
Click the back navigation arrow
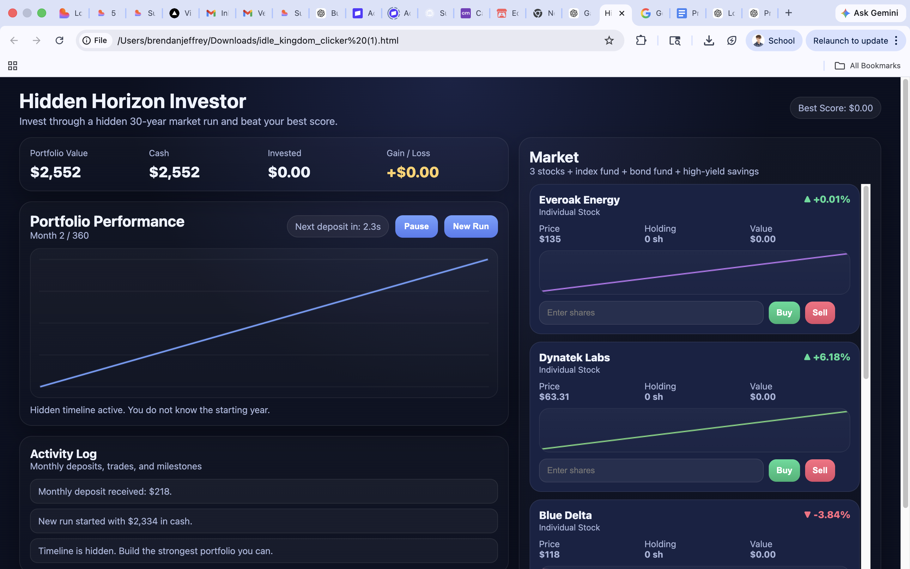[14, 40]
